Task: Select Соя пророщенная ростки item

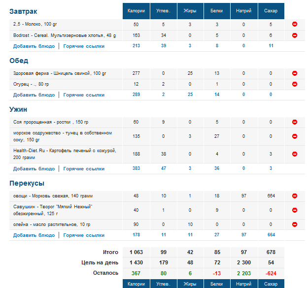Action: [x=51, y=122]
